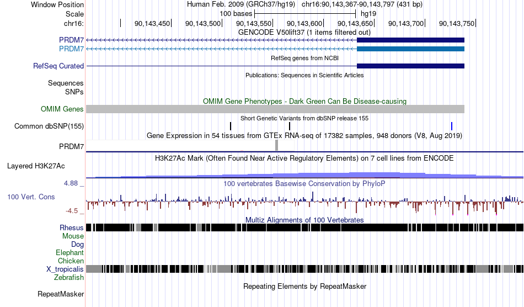The width and height of the screenshot is (524, 307).
Task: Click Publications: Sequences in Scientific Articles title
Action: coord(304,75)
